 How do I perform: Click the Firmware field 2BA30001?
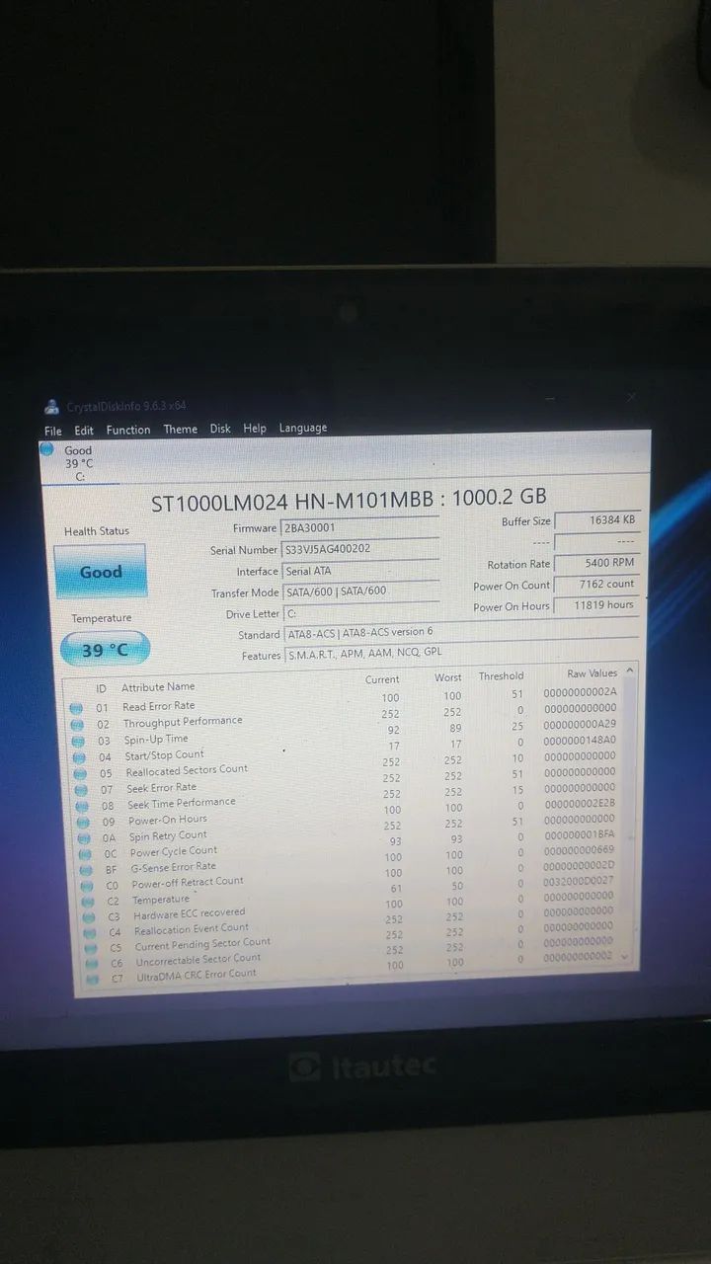[359, 527]
